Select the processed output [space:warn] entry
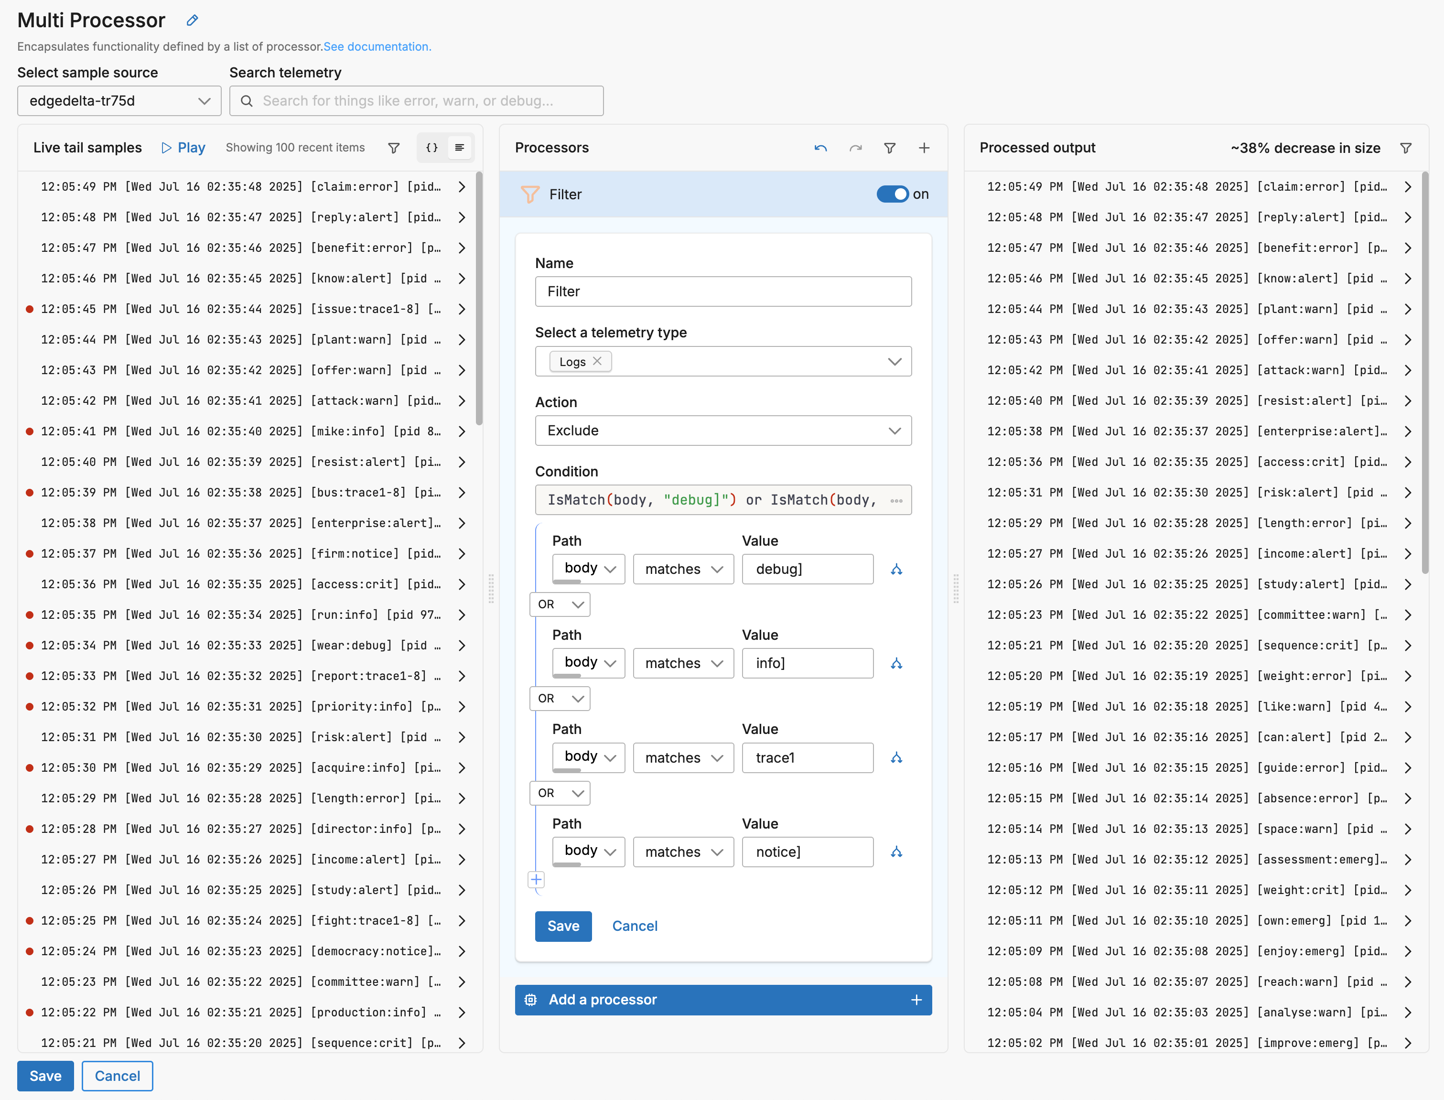The width and height of the screenshot is (1444, 1100). pyautogui.click(x=1187, y=829)
